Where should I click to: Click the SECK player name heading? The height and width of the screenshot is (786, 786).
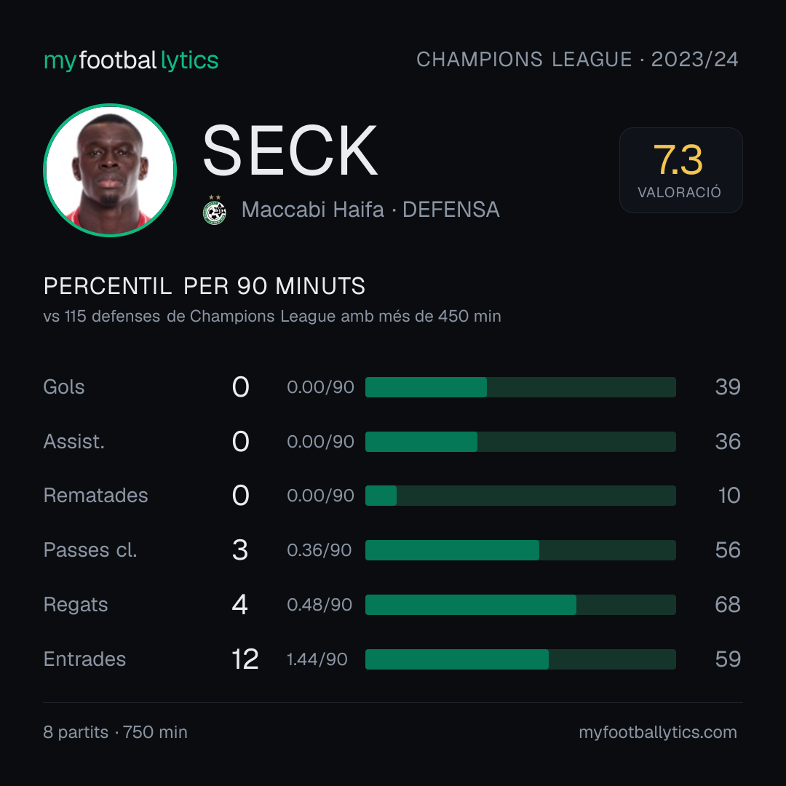click(290, 151)
